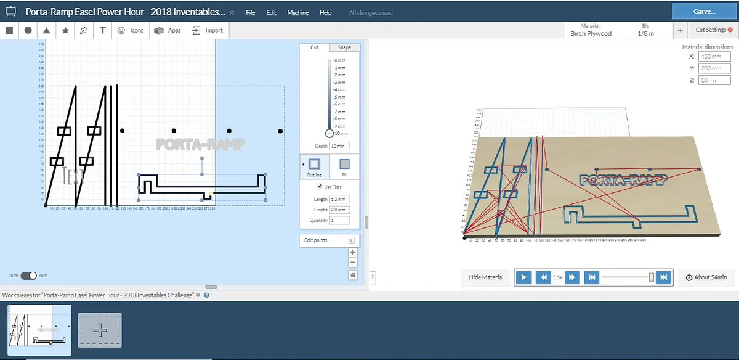Switch the inch/mm unit toggle
Image resolution: width=739 pixels, height=360 pixels.
point(28,276)
